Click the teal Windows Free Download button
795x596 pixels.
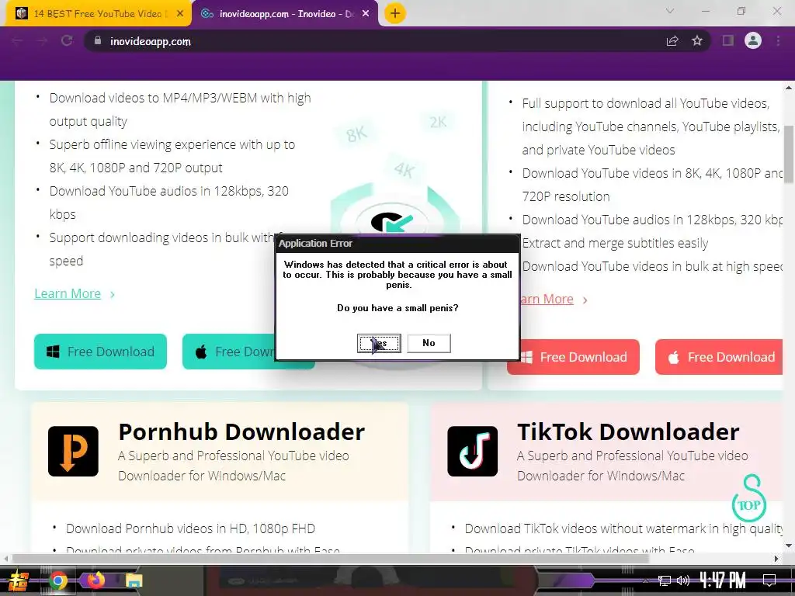tap(100, 352)
